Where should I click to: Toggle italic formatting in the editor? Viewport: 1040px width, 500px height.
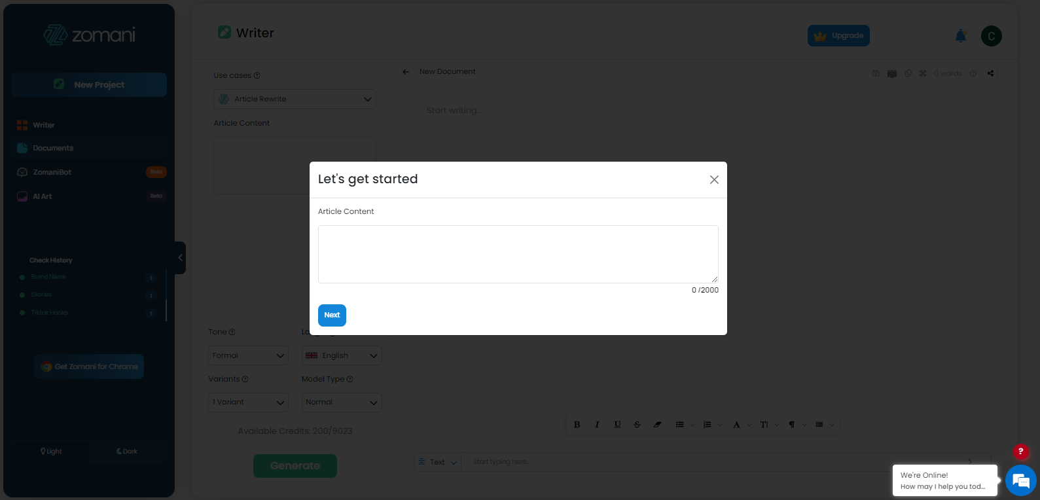point(596,424)
